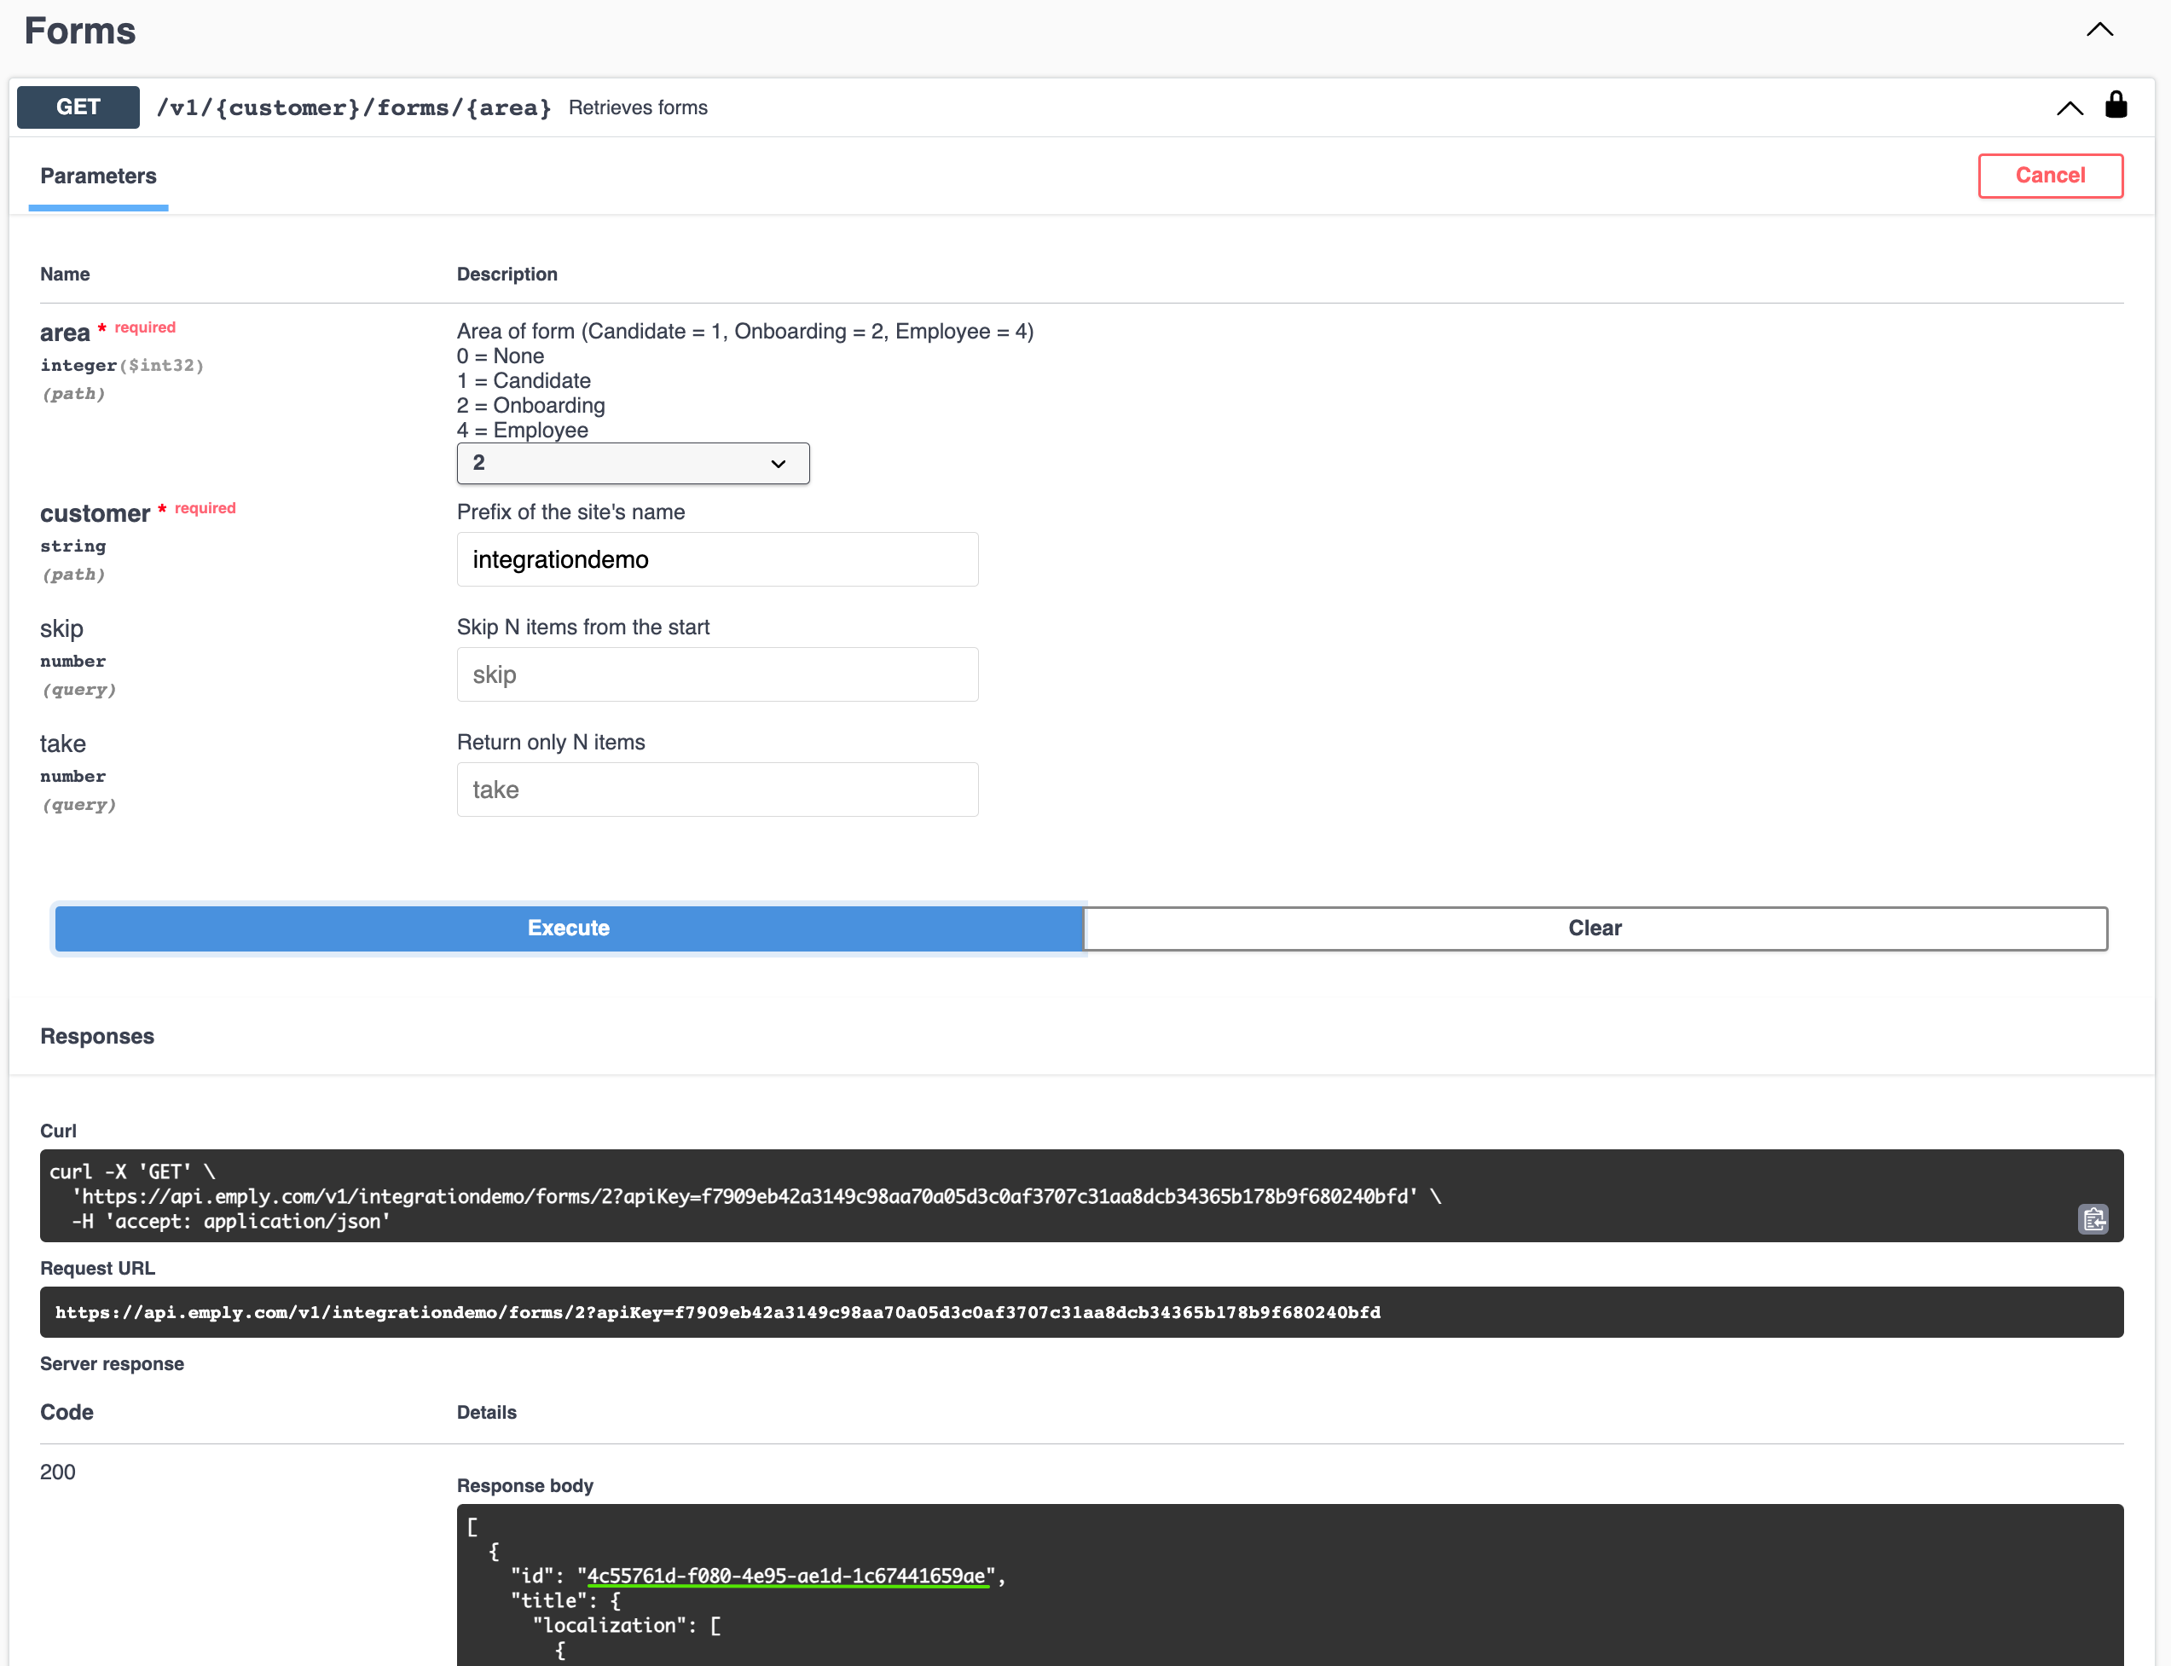Click the Retrieves forms summary text
Screen dimensions: 2171x1666
point(638,108)
